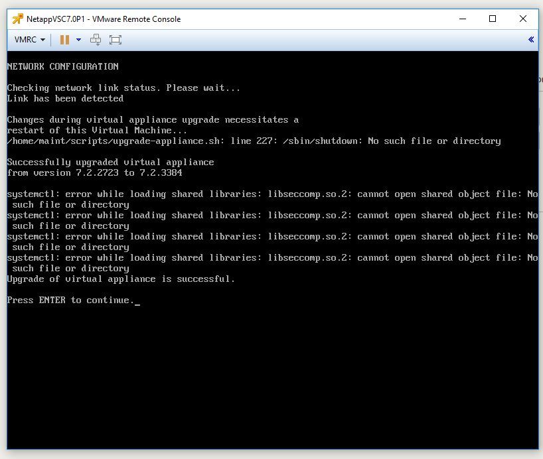The image size is (543, 459).
Task: Click 'Upgrade of virtual appliance is successful' text
Action: tap(121, 279)
